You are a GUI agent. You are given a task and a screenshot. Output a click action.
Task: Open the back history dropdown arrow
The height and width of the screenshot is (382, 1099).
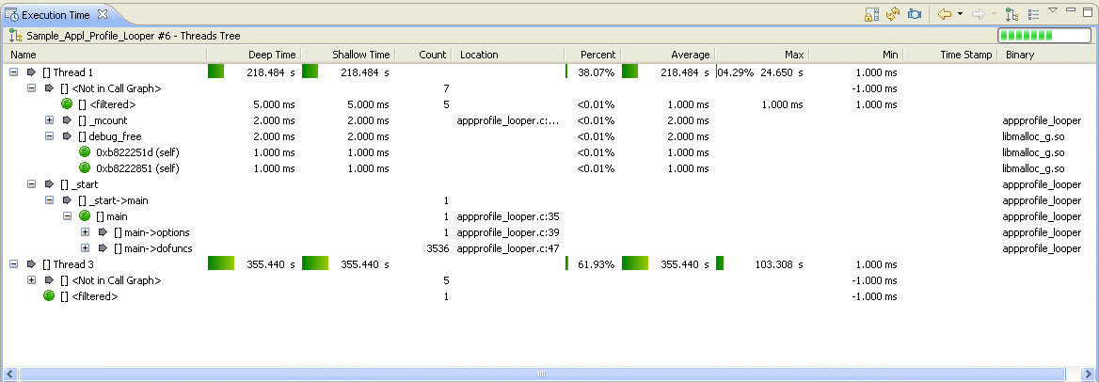click(960, 14)
